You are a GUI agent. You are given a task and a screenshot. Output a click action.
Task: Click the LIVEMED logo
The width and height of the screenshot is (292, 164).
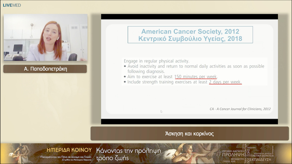12,5
